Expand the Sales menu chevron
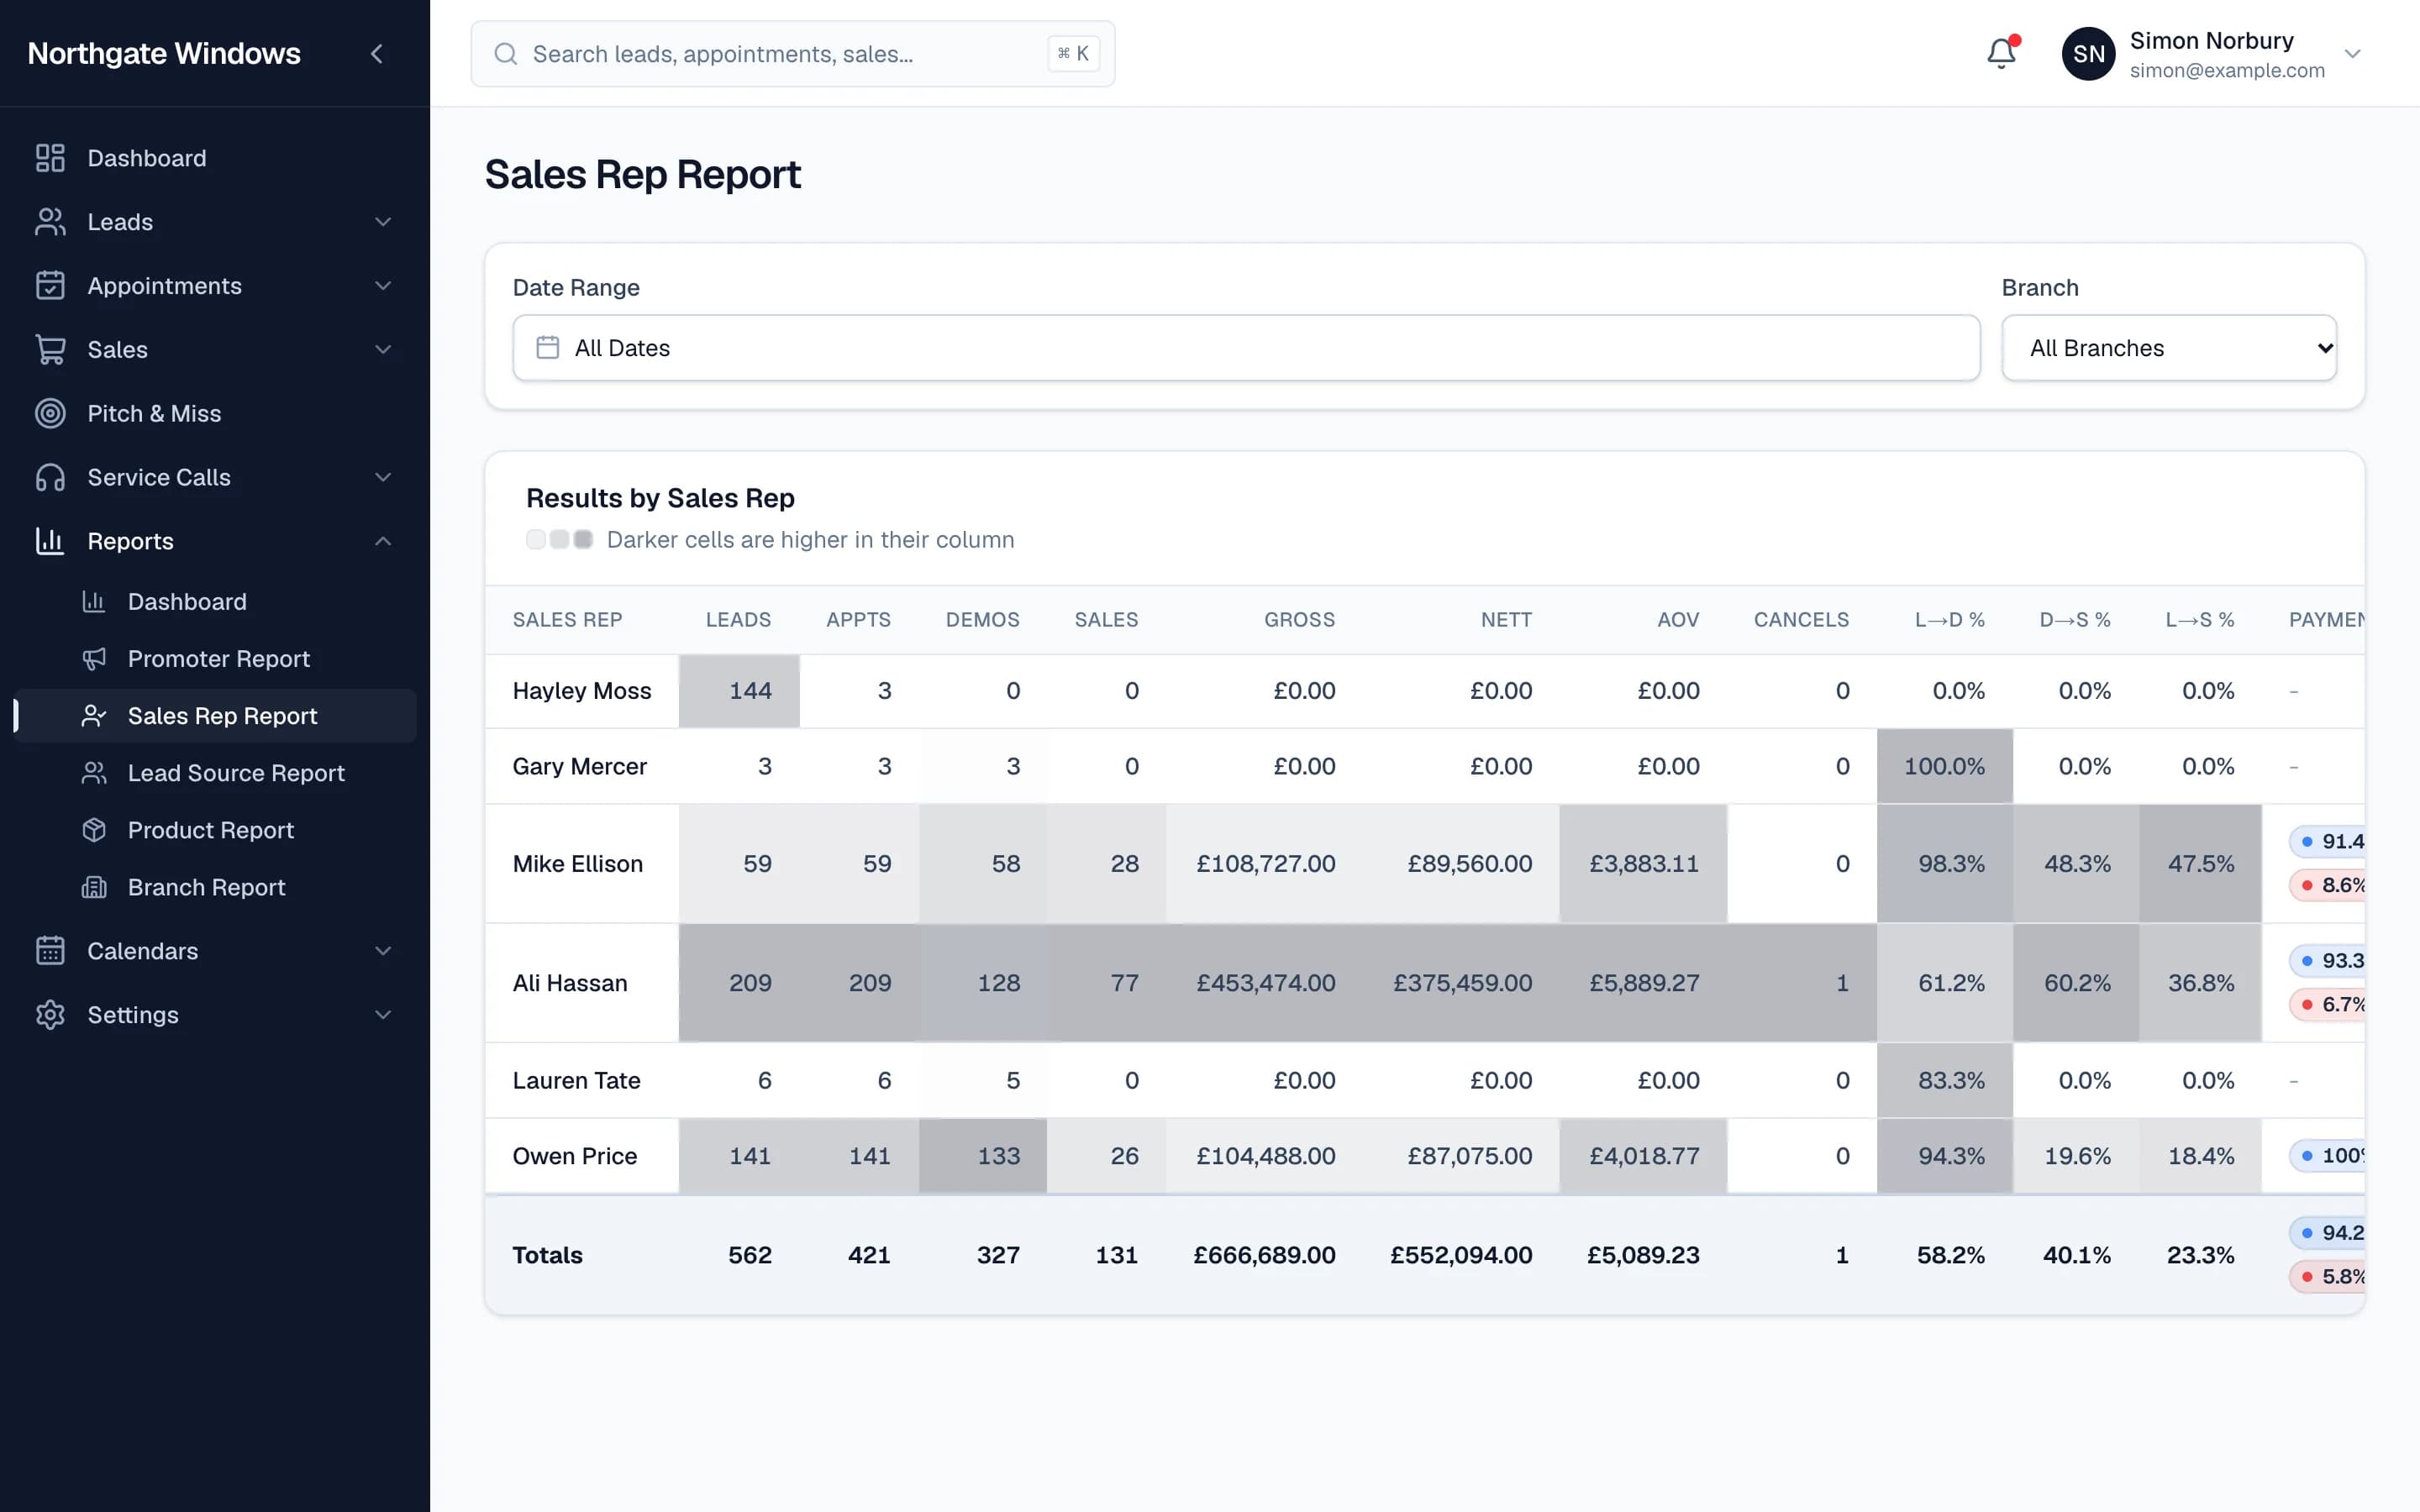 (x=383, y=350)
